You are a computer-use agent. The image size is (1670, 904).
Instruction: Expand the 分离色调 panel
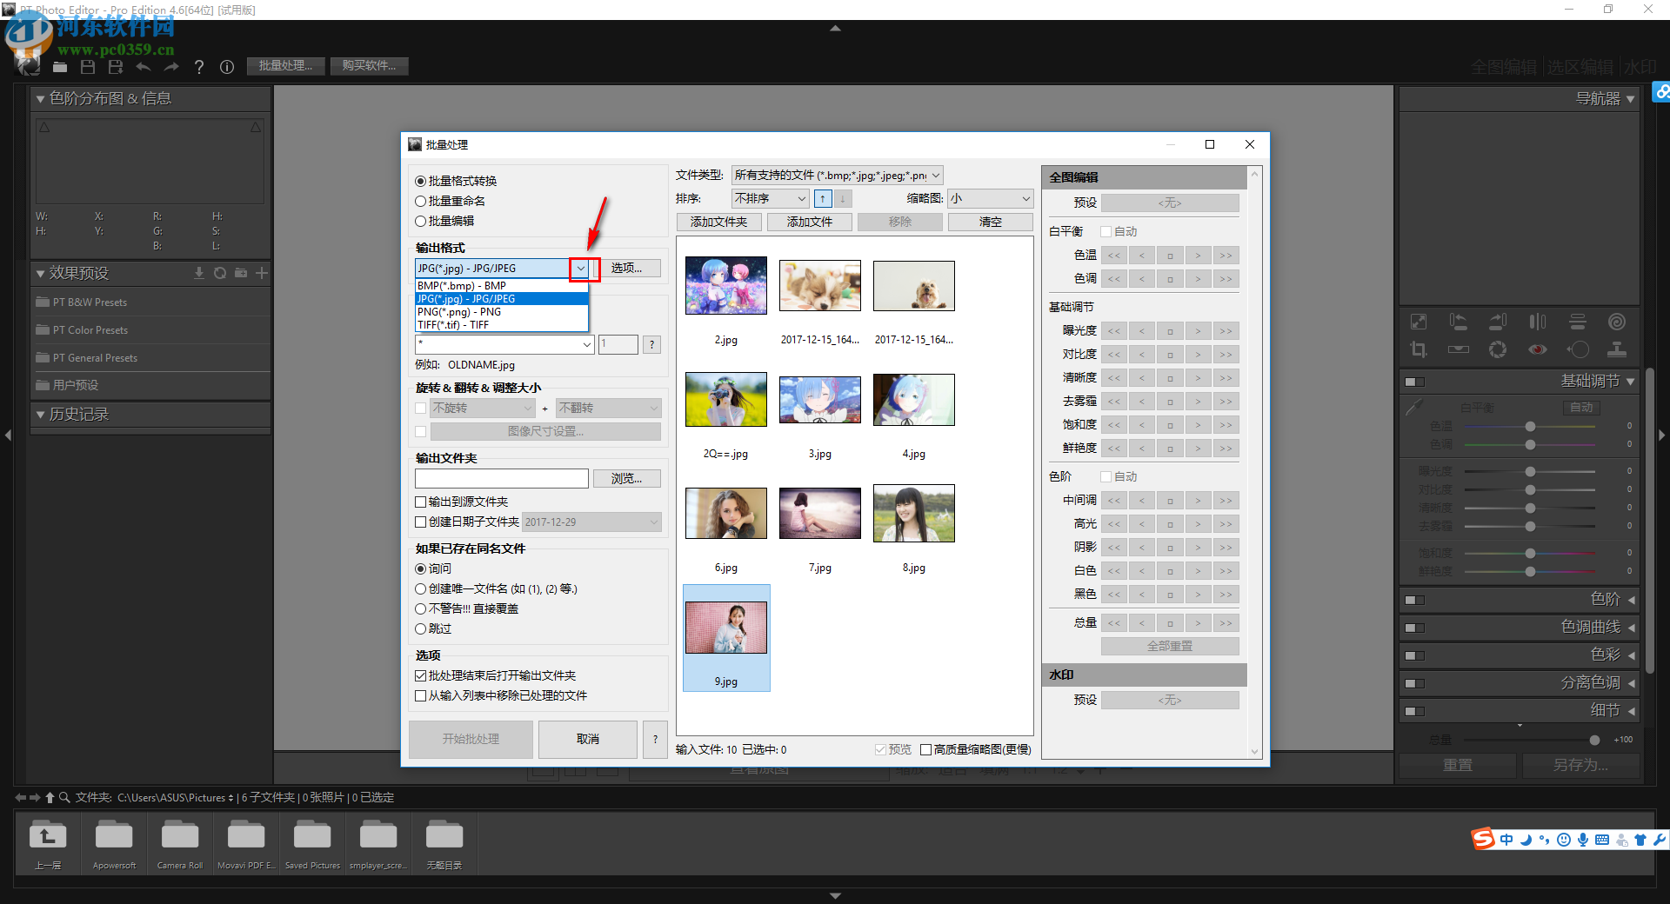point(1632,683)
